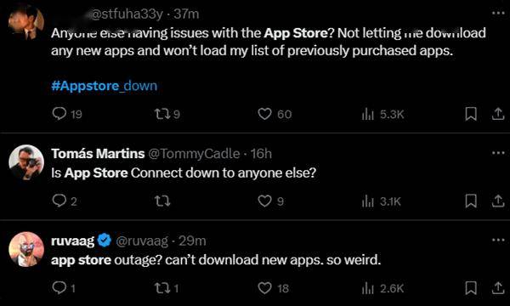The height and width of the screenshot is (306, 510).
Task: Open Tomás Martins' profile avatar
Action: [26, 162]
